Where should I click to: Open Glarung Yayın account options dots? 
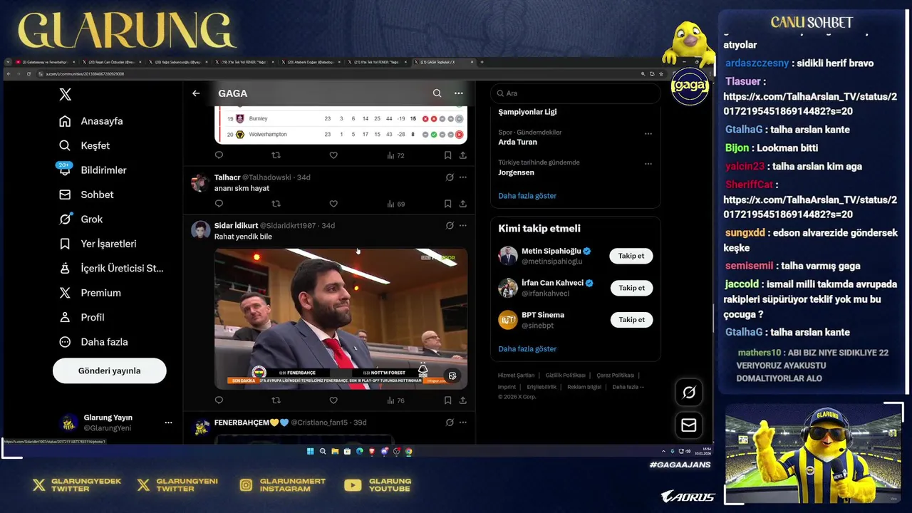tap(168, 423)
